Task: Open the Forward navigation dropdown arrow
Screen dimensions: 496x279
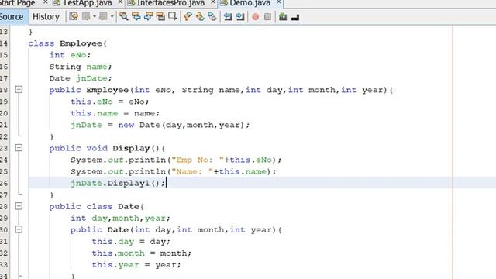Action: click(x=112, y=16)
